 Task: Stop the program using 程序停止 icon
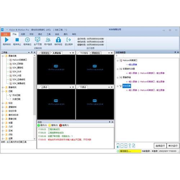click(x=17, y=40)
